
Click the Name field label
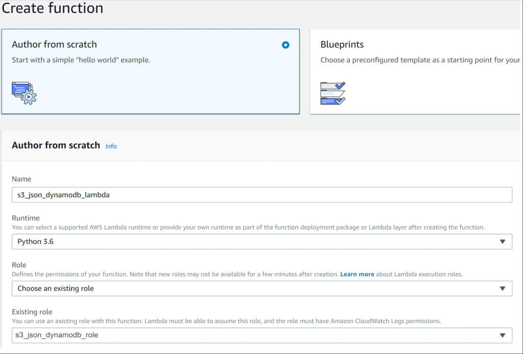pos(21,179)
